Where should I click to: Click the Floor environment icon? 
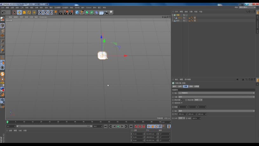tap(101, 12)
